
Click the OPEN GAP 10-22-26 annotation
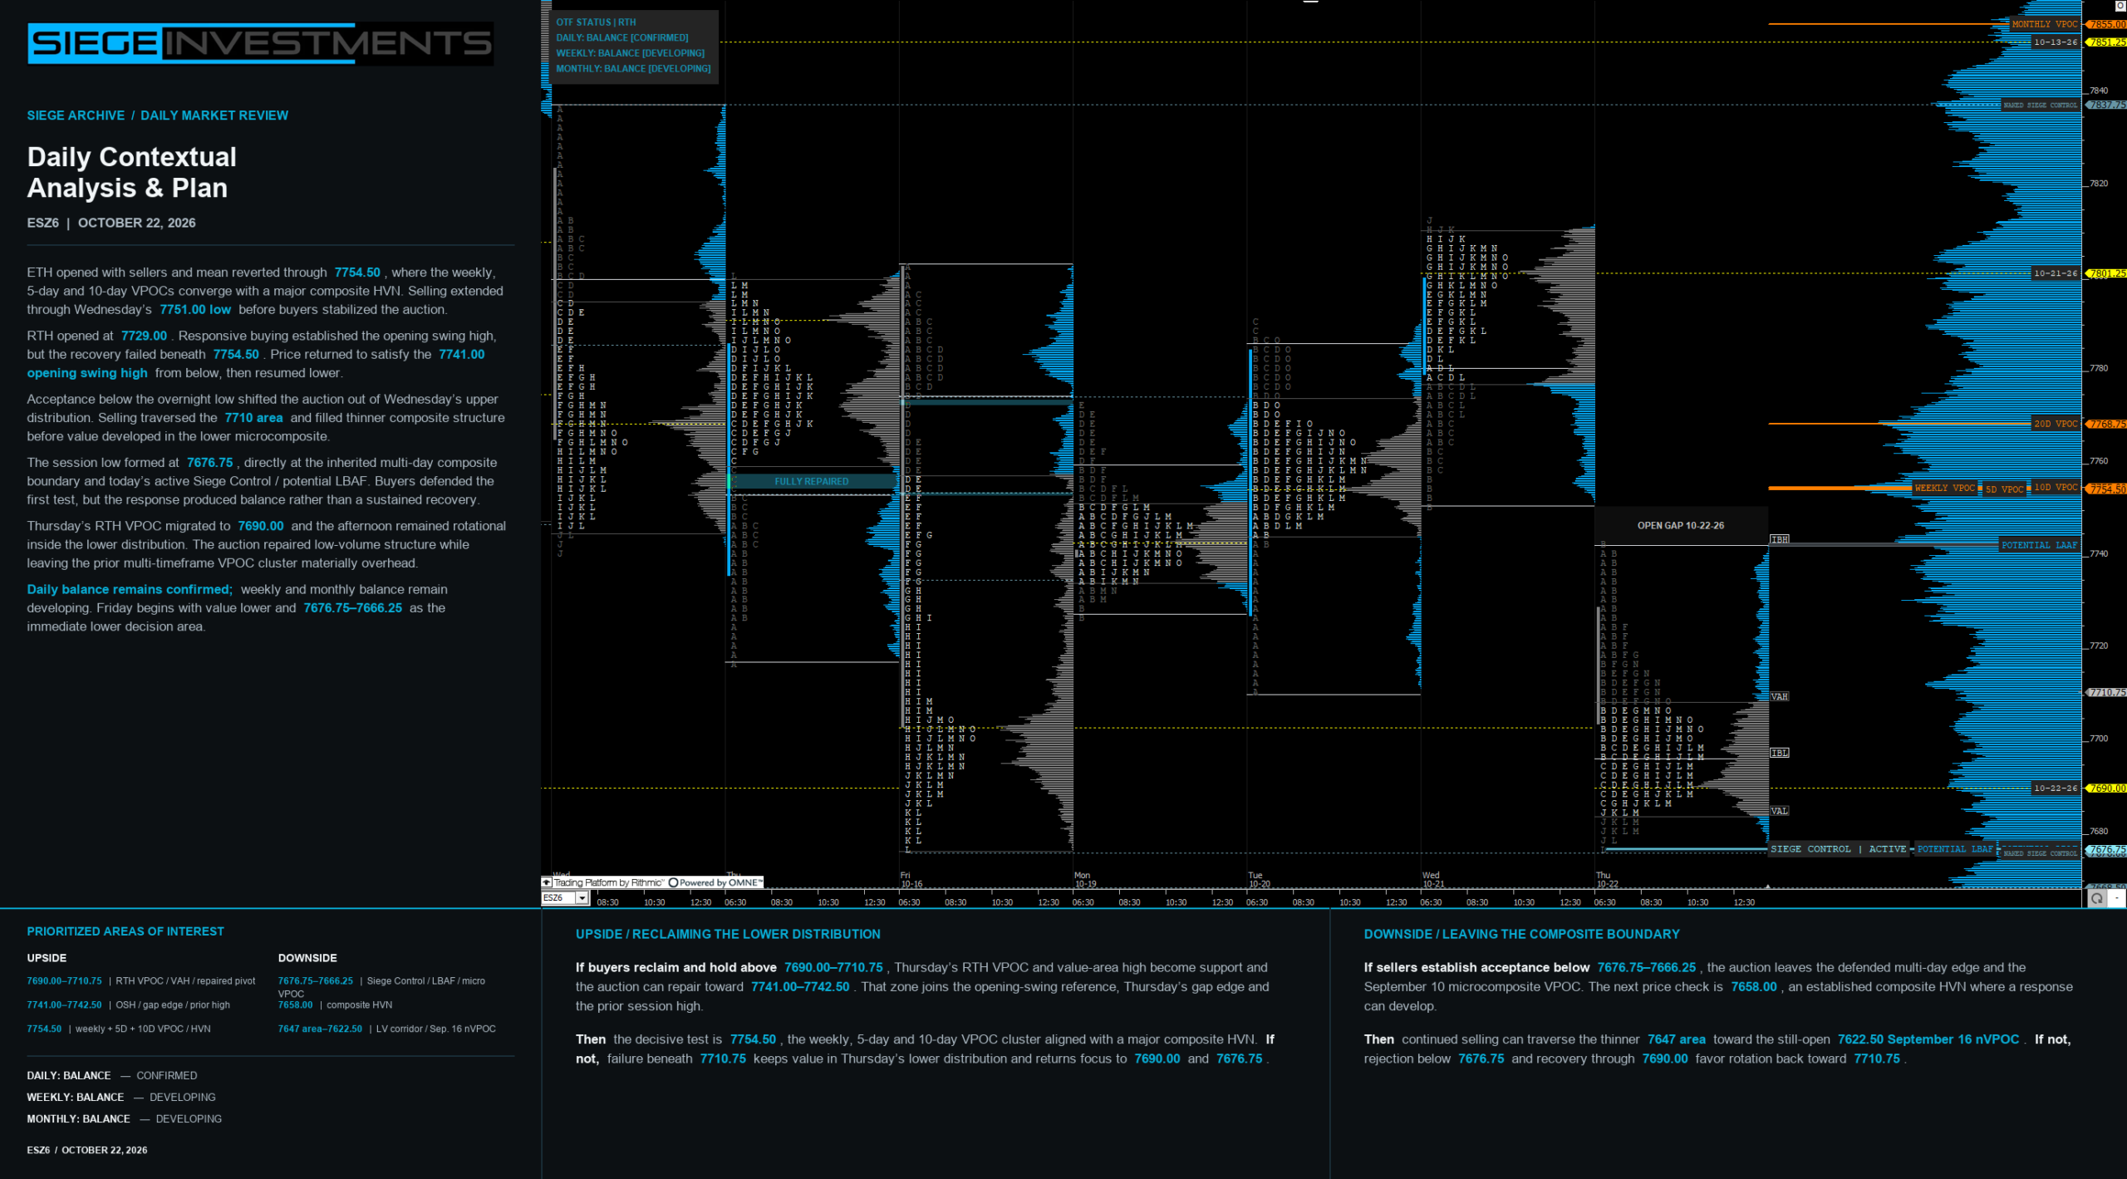click(1680, 526)
